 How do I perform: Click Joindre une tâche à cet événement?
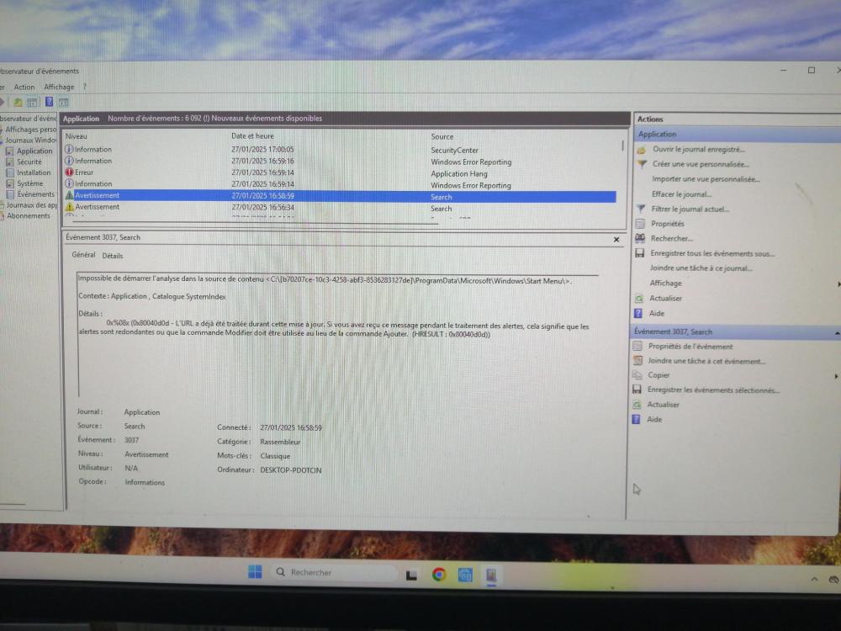[x=706, y=361]
